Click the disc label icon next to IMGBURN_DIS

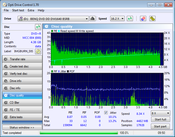(x=38, y=51)
